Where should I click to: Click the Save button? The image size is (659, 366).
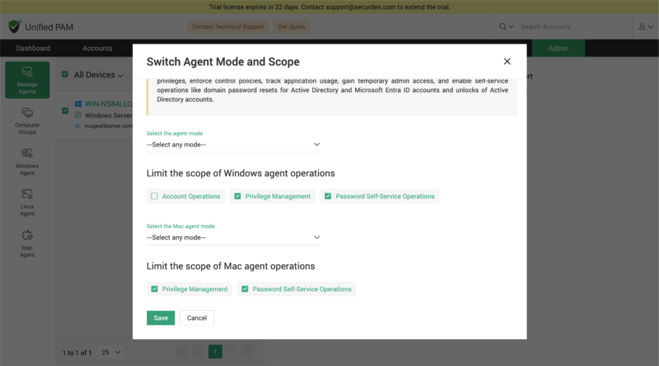161,318
